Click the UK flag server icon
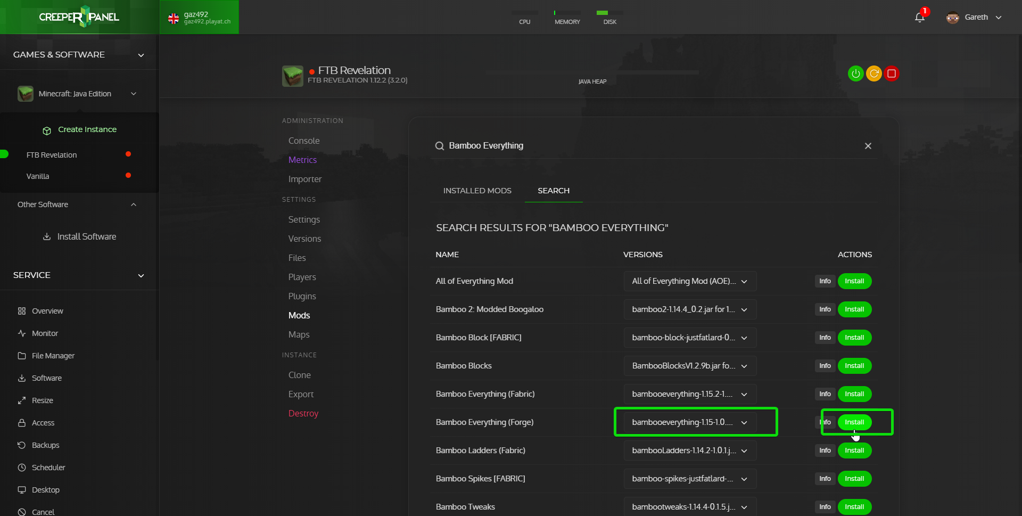 174,19
